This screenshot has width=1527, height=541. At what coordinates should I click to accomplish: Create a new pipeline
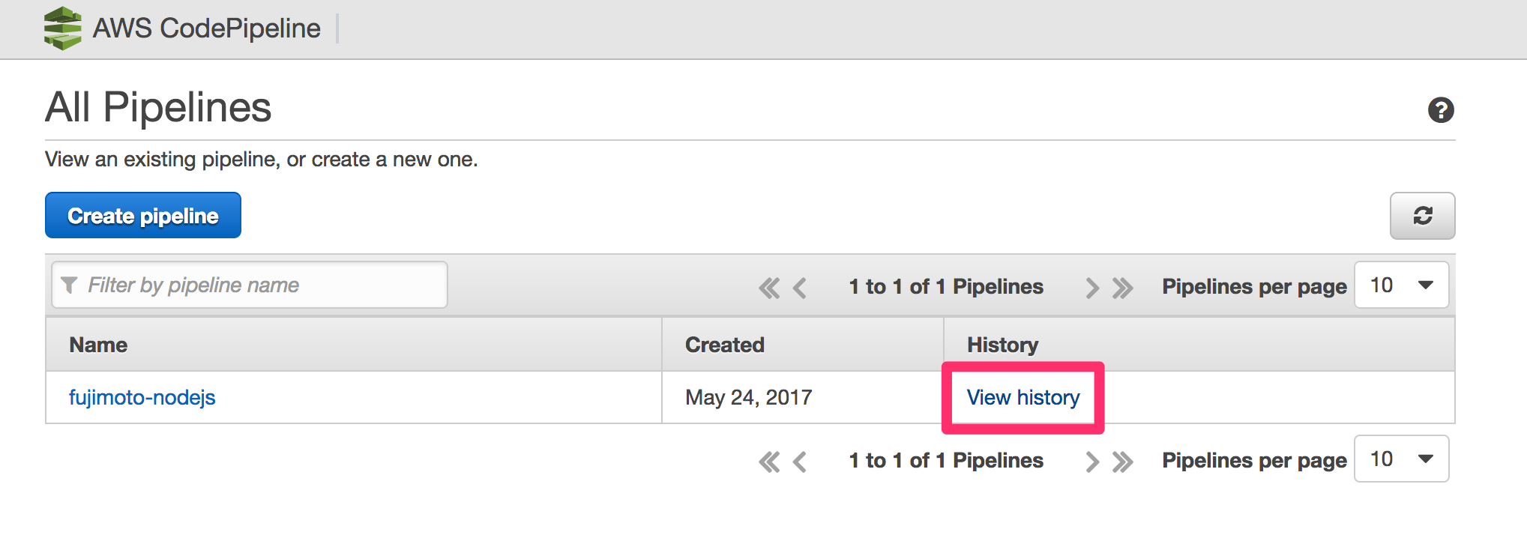point(142,215)
